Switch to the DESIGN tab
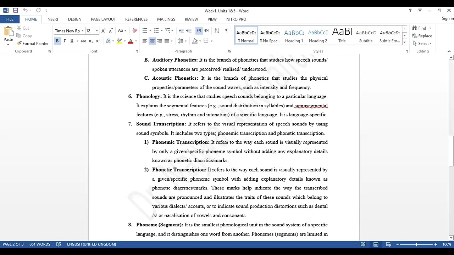The image size is (454, 255). (x=74, y=19)
